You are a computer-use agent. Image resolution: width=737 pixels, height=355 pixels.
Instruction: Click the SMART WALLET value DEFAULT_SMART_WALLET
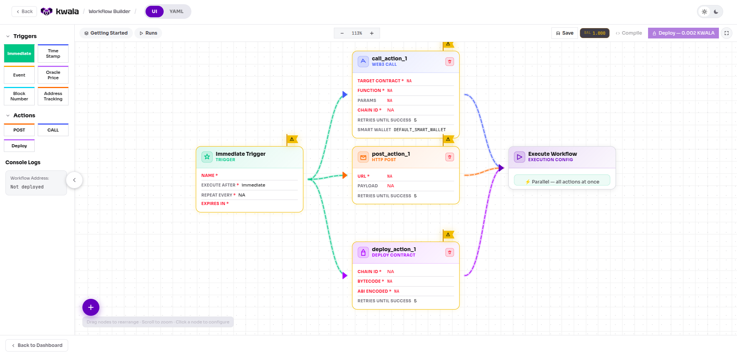pyautogui.click(x=420, y=130)
